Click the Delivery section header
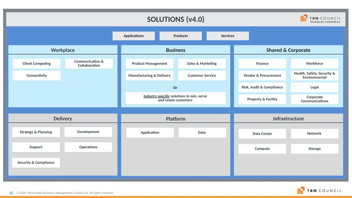The width and height of the screenshot is (352, 198). (x=63, y=119)
